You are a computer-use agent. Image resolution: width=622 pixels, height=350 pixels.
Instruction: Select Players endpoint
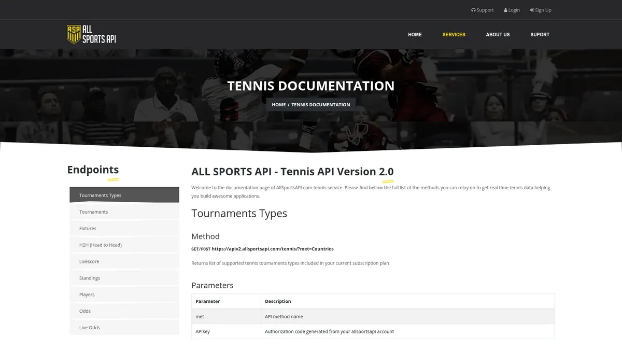124,295
